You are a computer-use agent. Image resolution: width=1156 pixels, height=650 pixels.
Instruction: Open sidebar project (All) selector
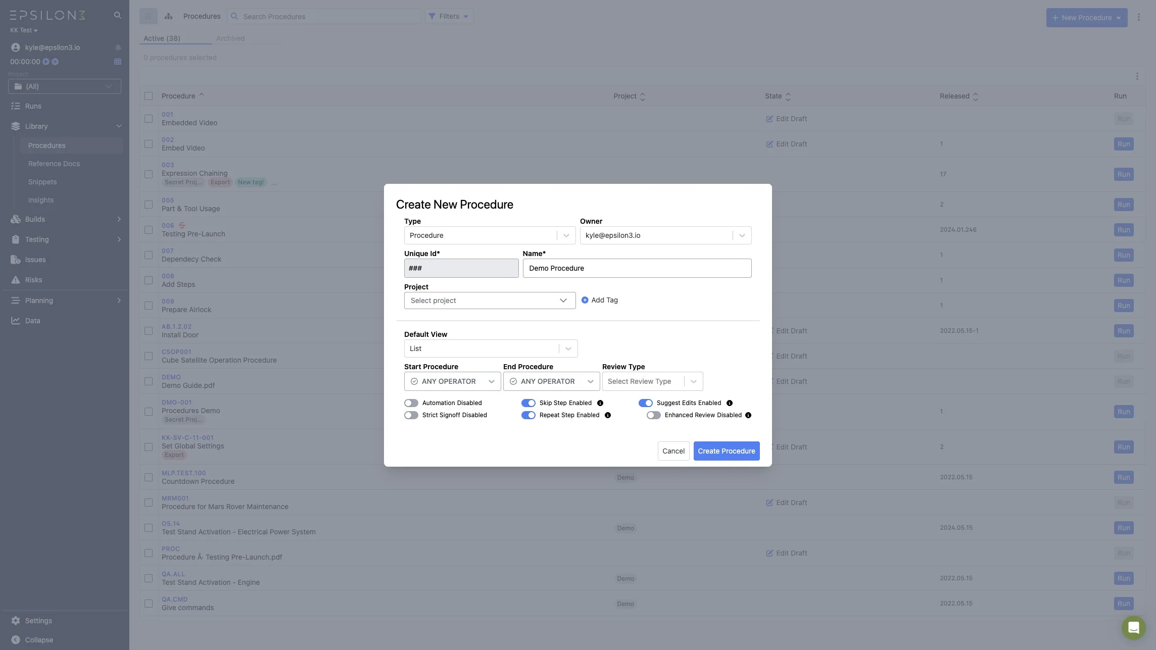(65, 86)
